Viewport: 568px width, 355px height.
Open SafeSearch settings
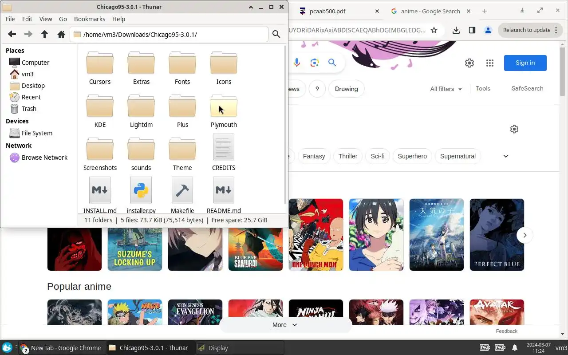tap(527, 88)
